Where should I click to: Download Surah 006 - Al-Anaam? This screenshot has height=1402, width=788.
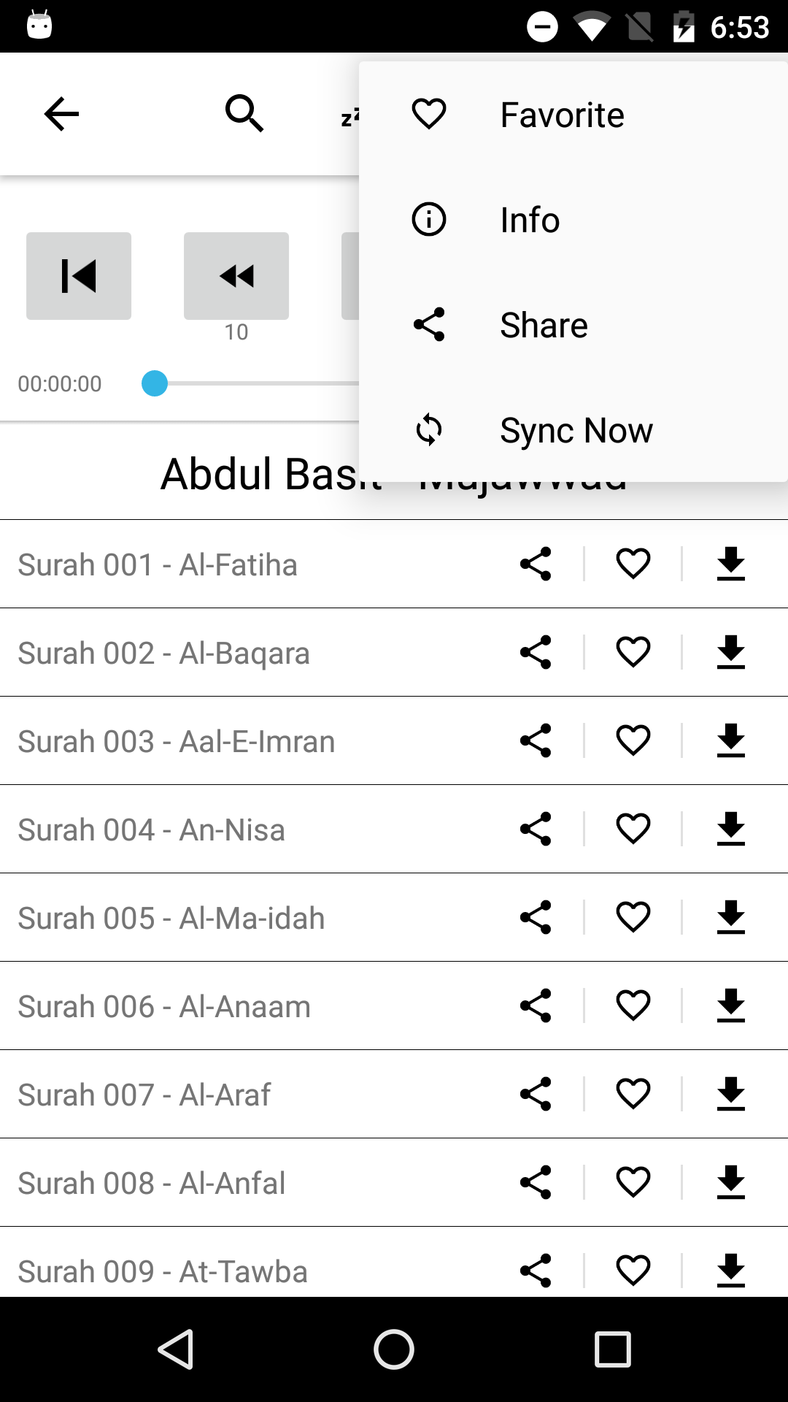(731, 1005)
